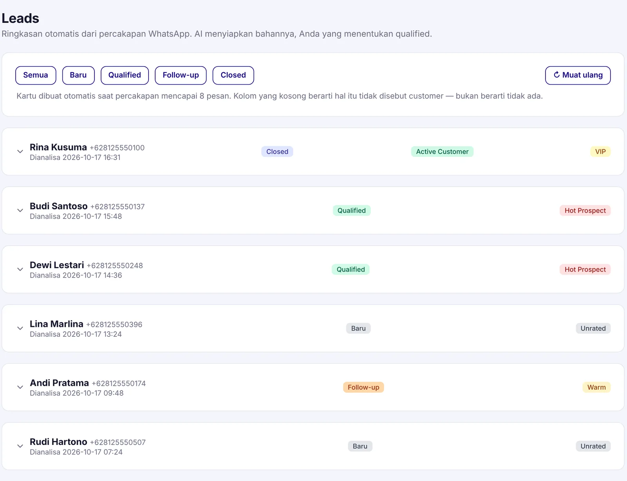Expand Dewi Lestari lead card chevron
Screen dimensions: 627x481
(x=20, y=269)
